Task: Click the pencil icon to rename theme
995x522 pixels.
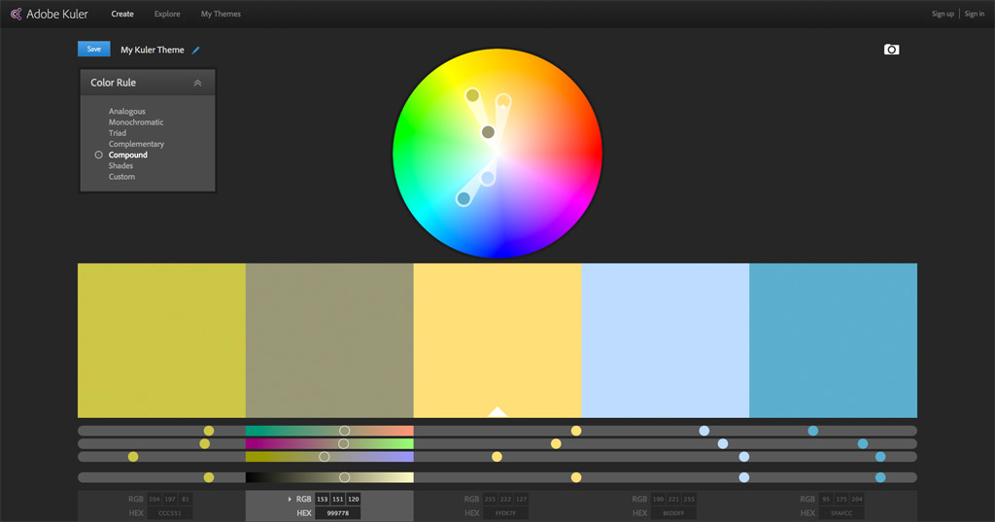Action: click(195, 50)
